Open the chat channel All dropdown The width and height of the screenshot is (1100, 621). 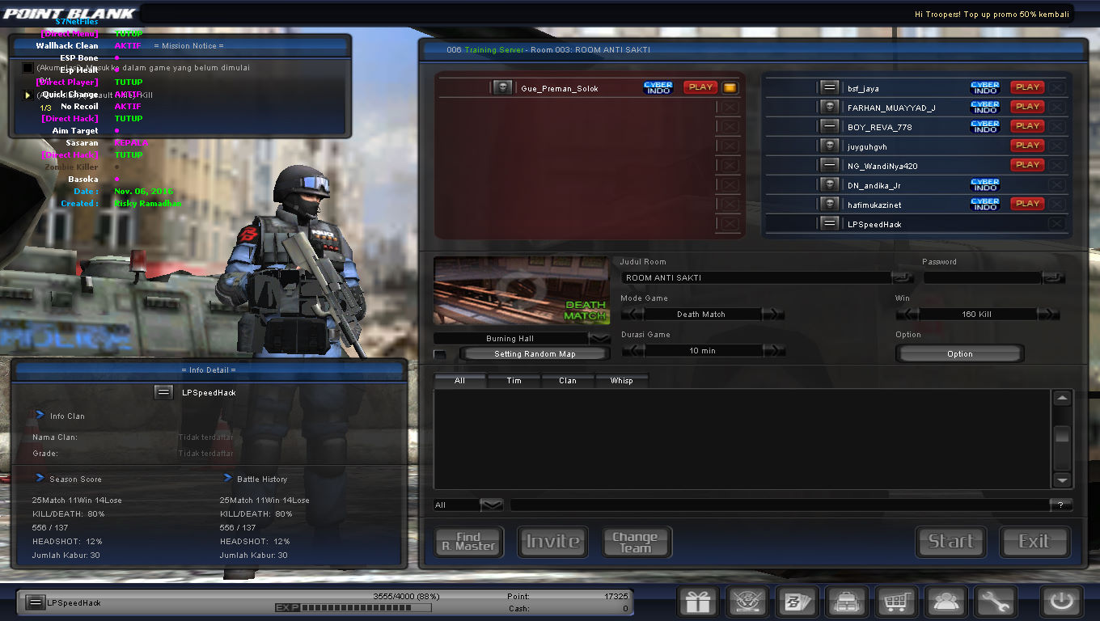click(492, 505)
